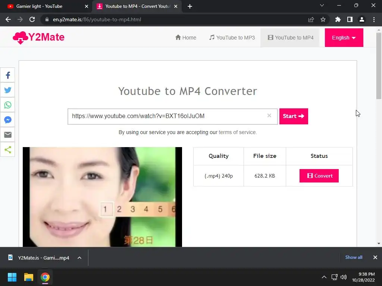Open the green share options icon
Image resolution: width=382 pixels, height=286 pixels.
click(x=7, y=150)
